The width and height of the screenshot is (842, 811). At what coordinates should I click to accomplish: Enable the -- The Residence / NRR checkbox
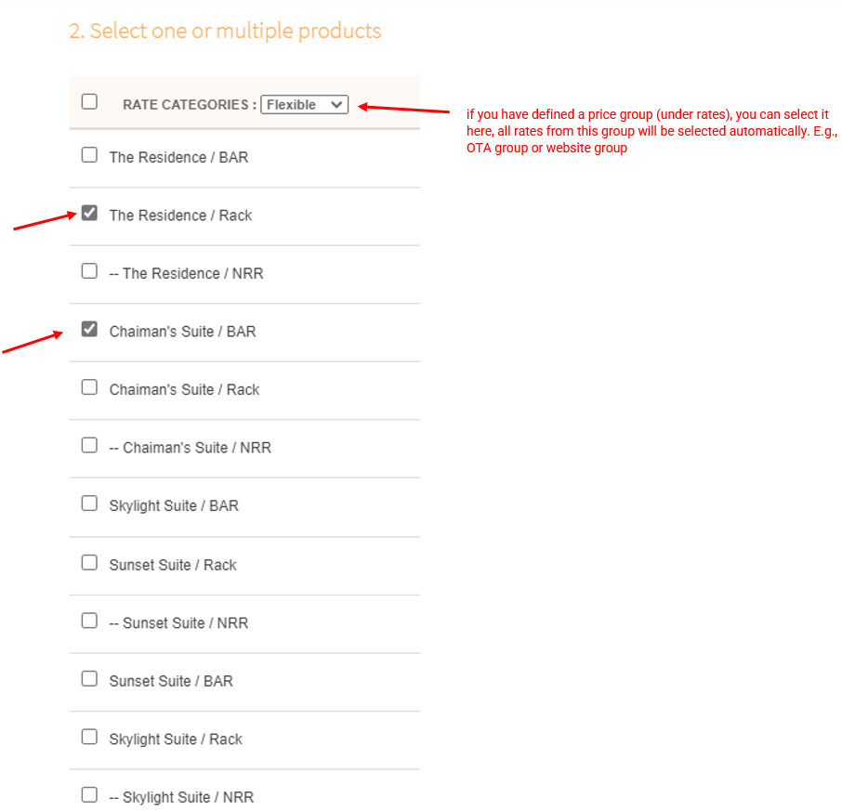click(x=89, y=271)
